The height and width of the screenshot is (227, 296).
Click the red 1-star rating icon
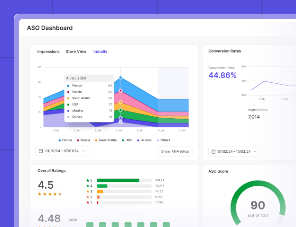[x=88, y=202]
